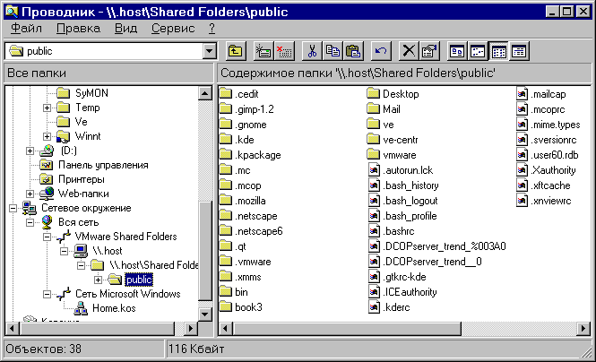
Task: Select the Mail folder icon
Action: point(374,109)
